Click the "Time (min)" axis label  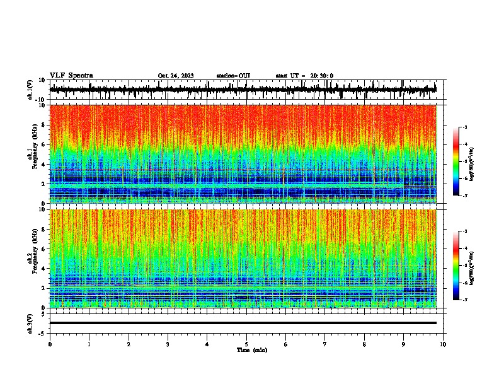point(252,350)
